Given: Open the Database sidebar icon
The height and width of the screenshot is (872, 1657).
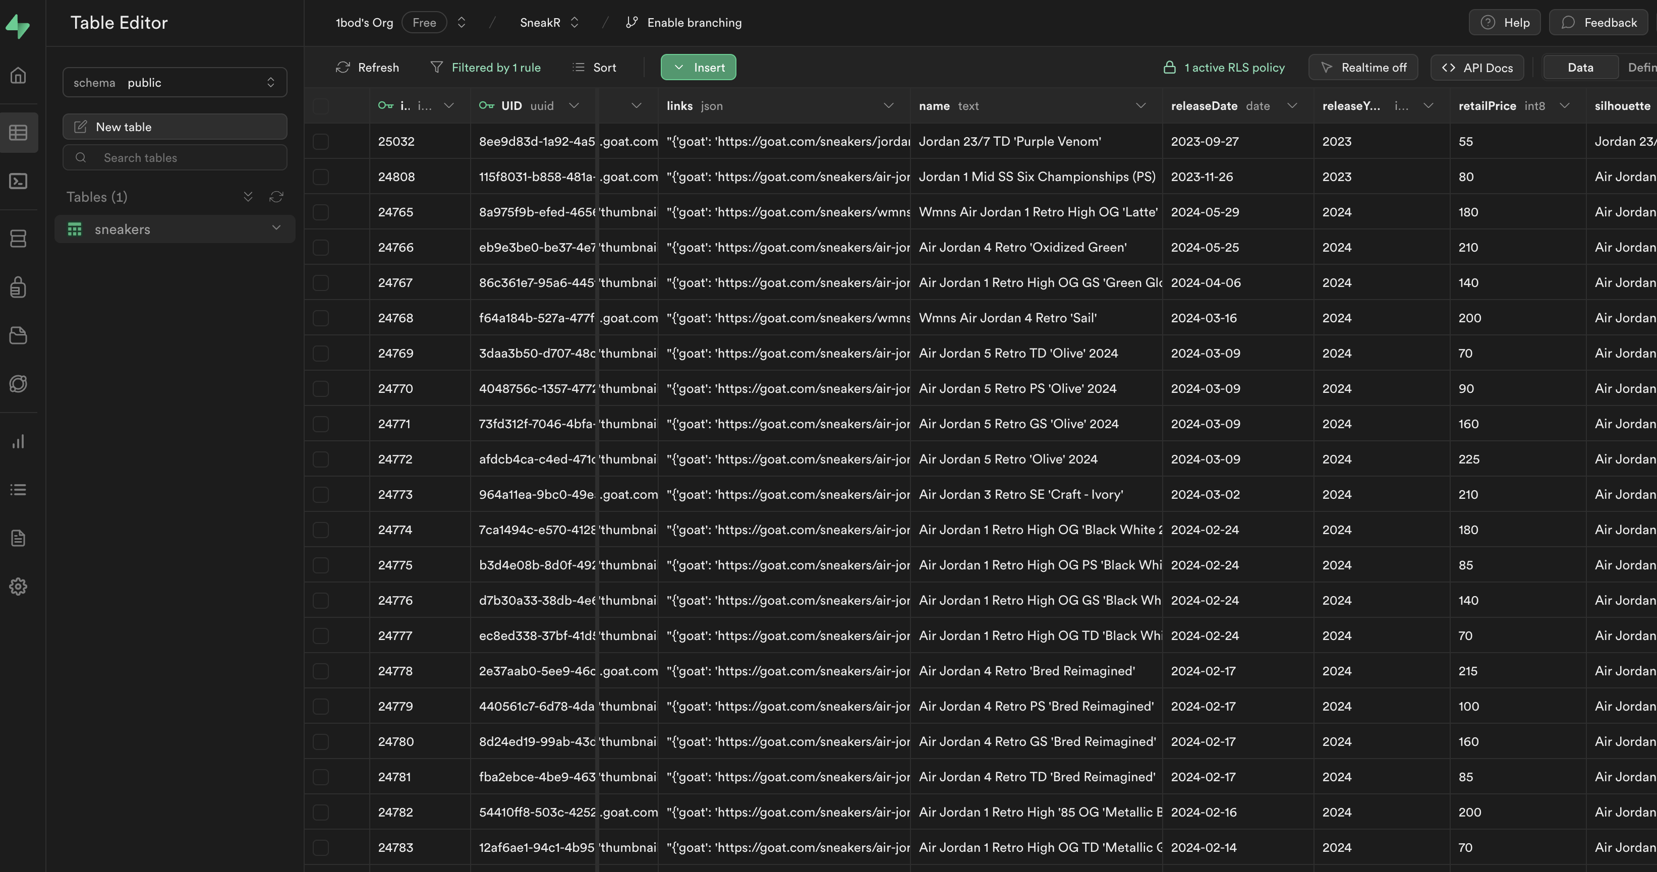Looking at the screenshot, I should click(18, 239).
